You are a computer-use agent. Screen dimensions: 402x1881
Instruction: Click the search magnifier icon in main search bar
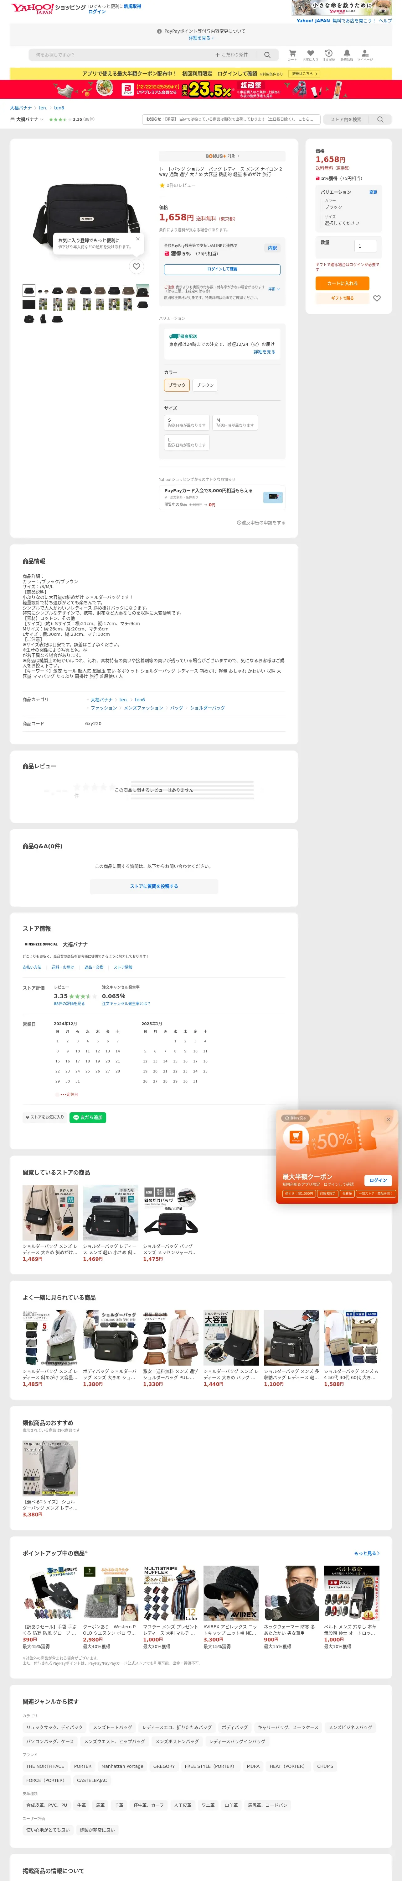click(x=267, y=55)
